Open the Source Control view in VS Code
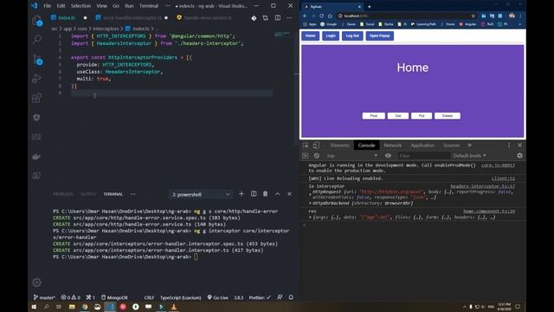The height and width of the screenshot is (312, 554). click(37, 60)
